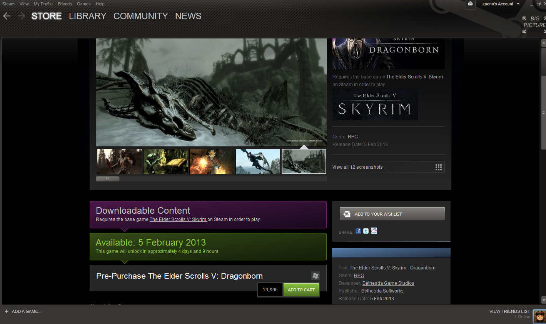546x324 pixels.
Task: Share on Facebook icon
Action: [x=358, y=231]
